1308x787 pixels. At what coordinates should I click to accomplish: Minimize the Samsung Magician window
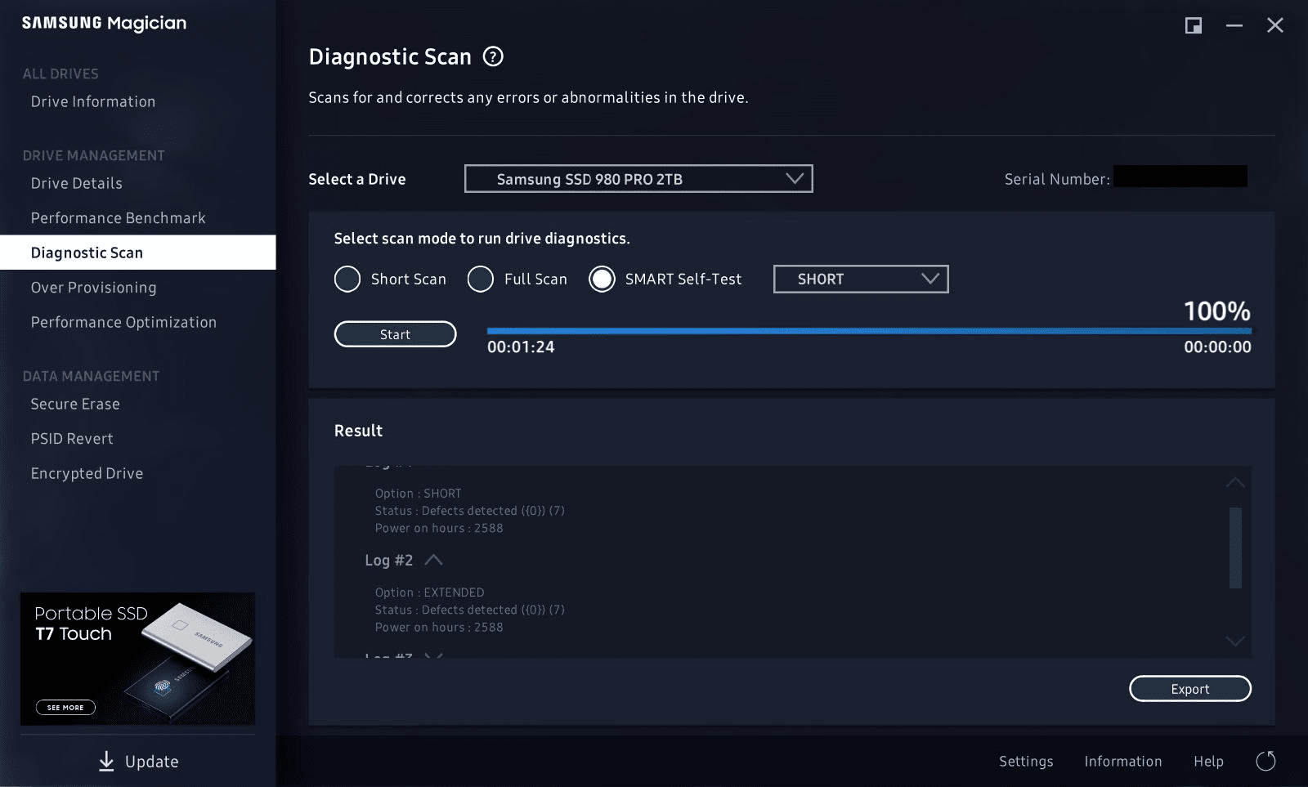[1234, 25]
